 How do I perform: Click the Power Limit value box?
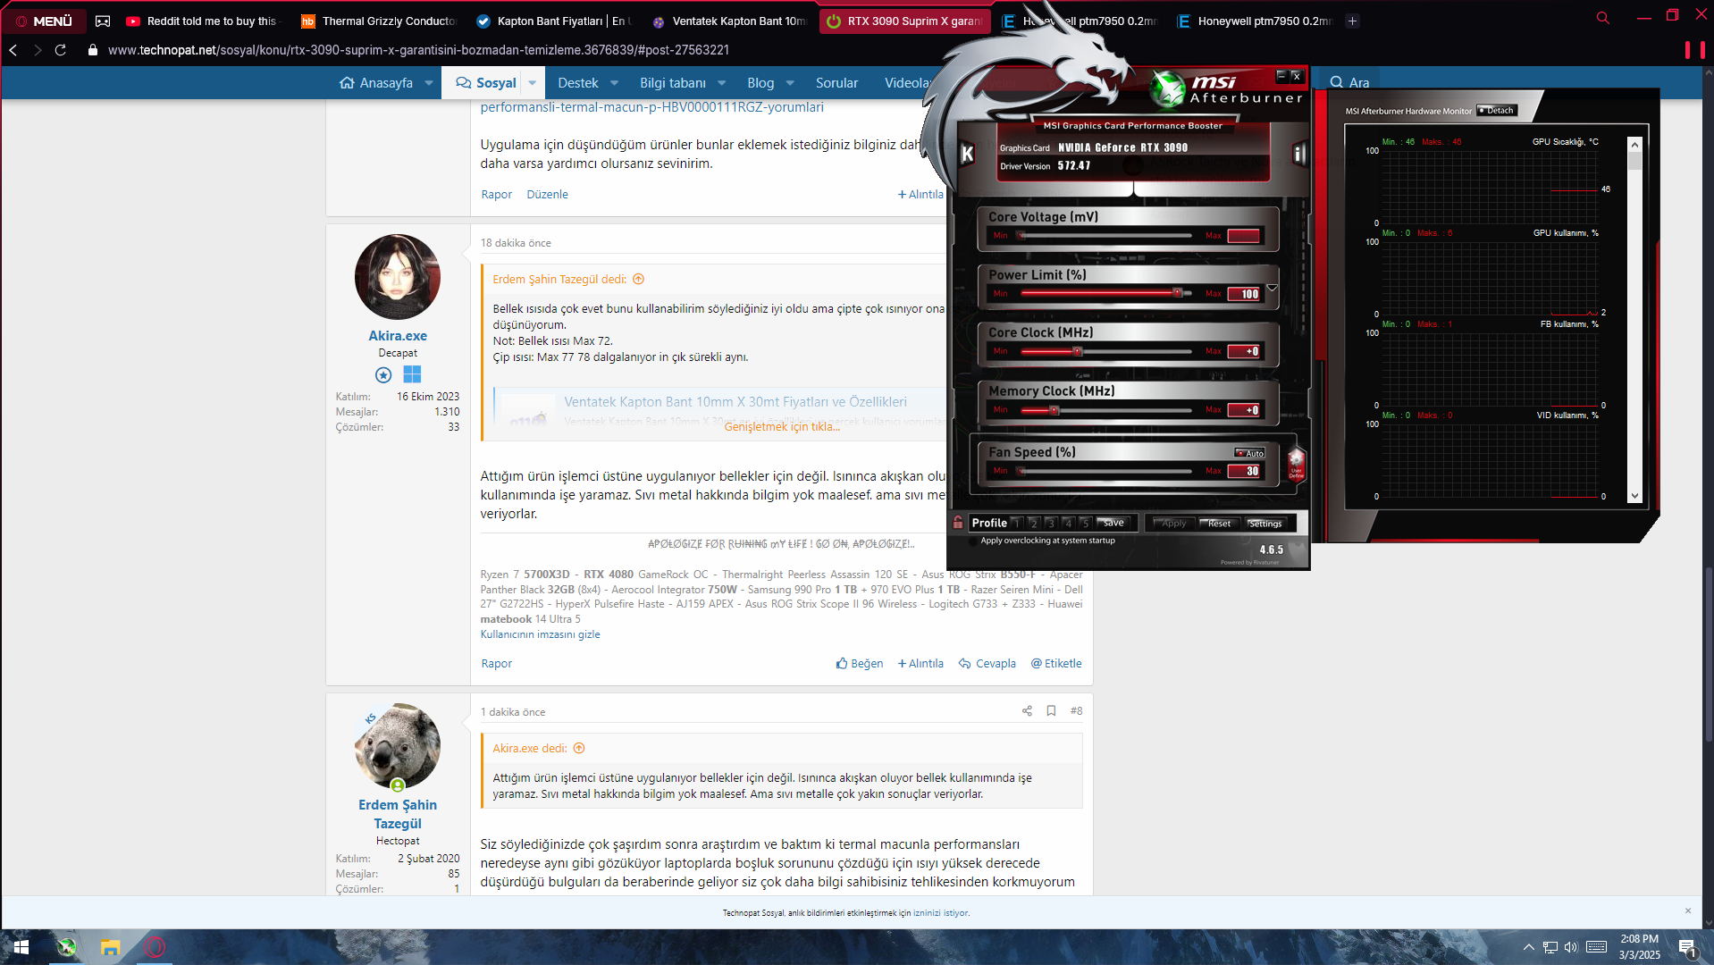tap(1244, 294)
